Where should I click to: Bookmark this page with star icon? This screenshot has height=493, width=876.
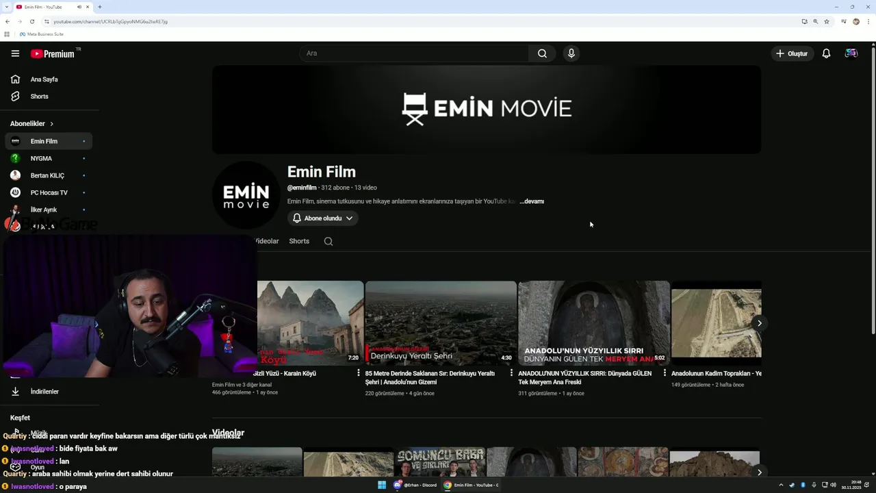[827, 21]
